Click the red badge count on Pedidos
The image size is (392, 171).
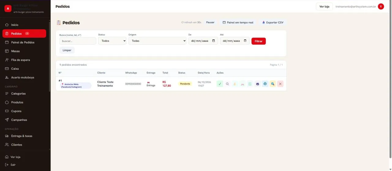tap(27, 34)
